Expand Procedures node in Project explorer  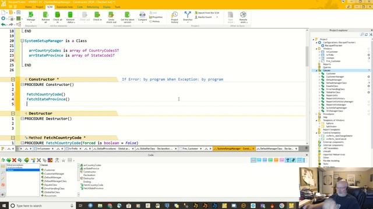(316, 114)
